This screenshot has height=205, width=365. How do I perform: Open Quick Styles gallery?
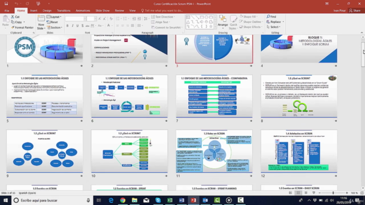coord(233,23)
